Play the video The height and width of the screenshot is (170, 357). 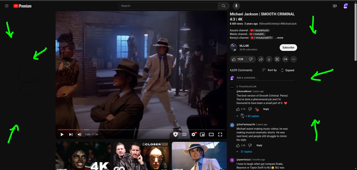point(62,134)
